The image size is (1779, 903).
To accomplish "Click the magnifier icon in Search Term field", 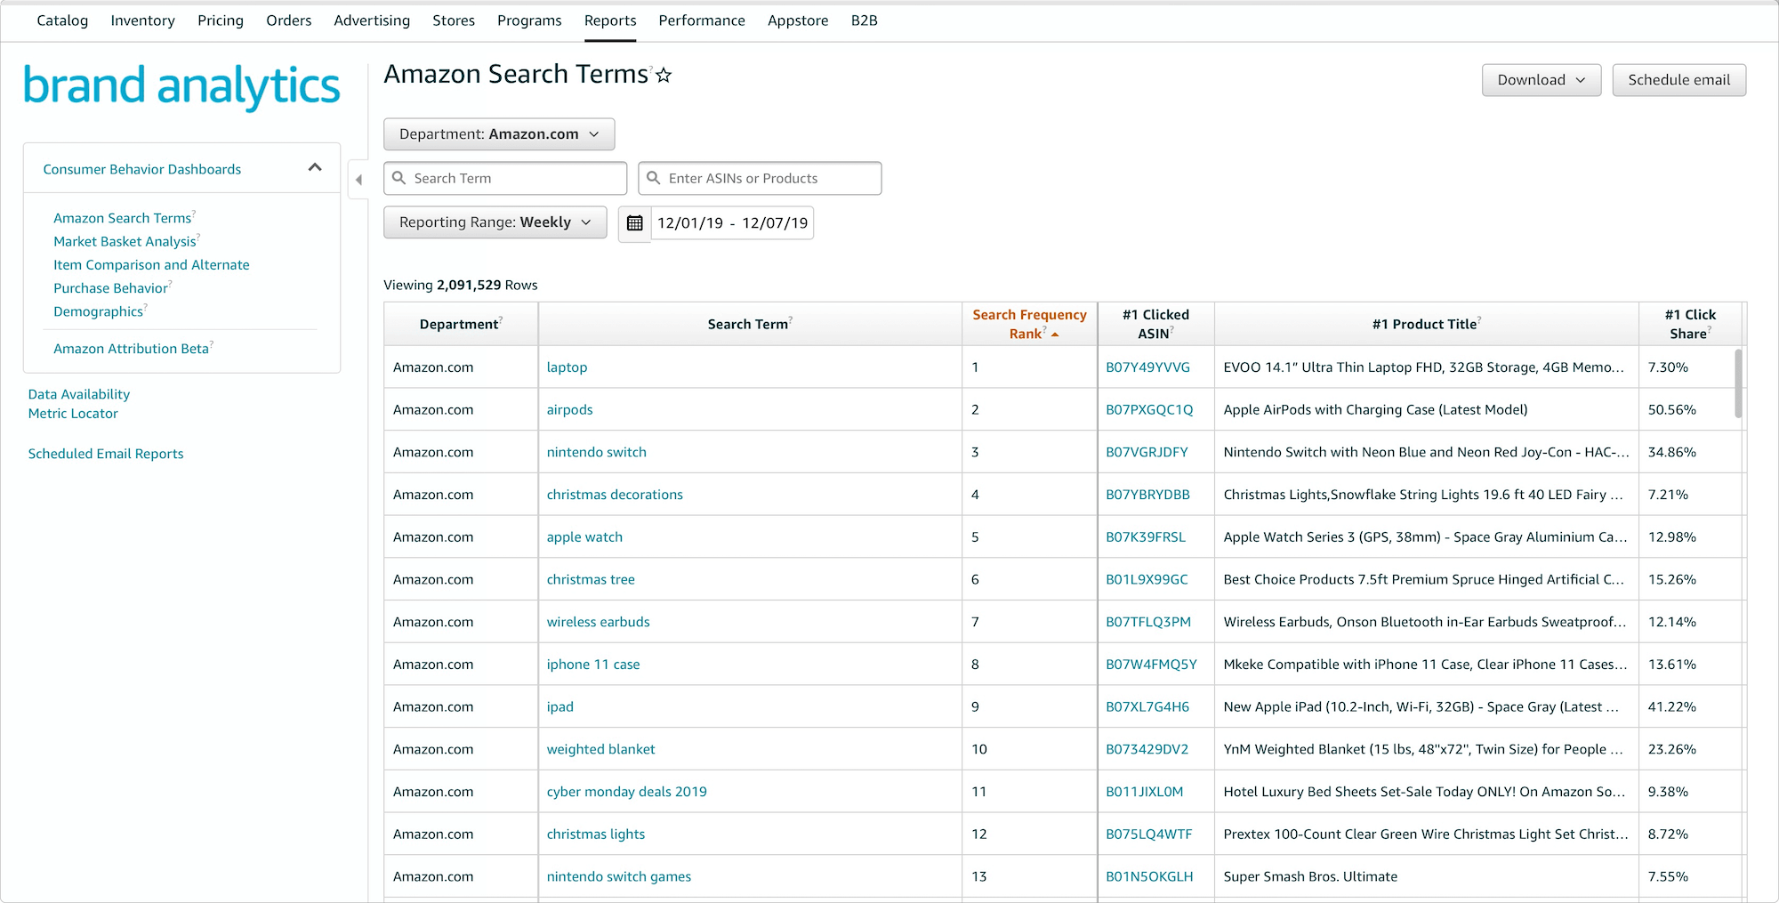I will click(399, 178).
